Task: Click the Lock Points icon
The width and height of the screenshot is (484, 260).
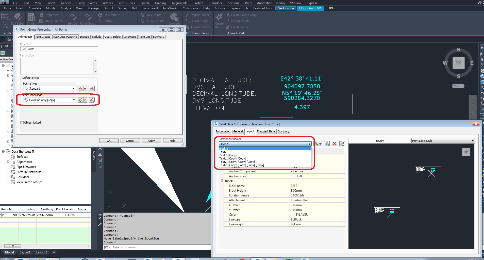Action: coord(142,15)
